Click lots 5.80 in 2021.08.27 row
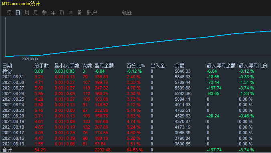Screen dimensions: 271x153 [x=39, y=88]
